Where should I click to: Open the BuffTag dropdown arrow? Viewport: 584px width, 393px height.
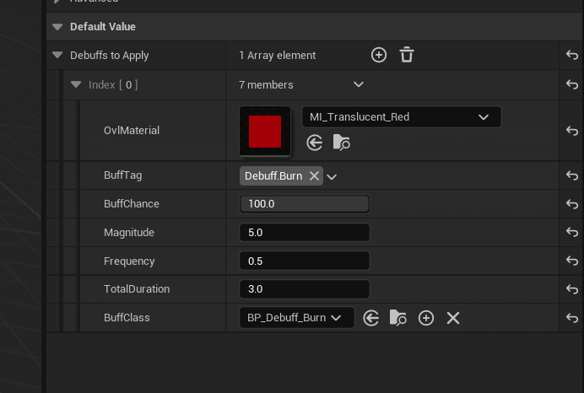[x=332, y=176]
